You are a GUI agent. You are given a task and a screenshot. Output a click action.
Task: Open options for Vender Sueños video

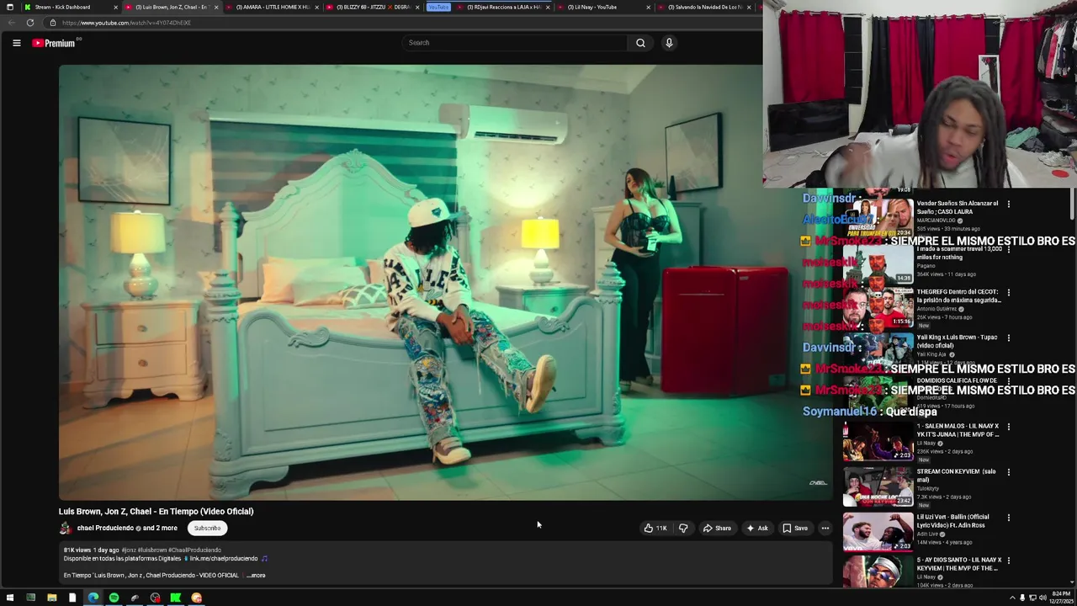click(1009, 204)
